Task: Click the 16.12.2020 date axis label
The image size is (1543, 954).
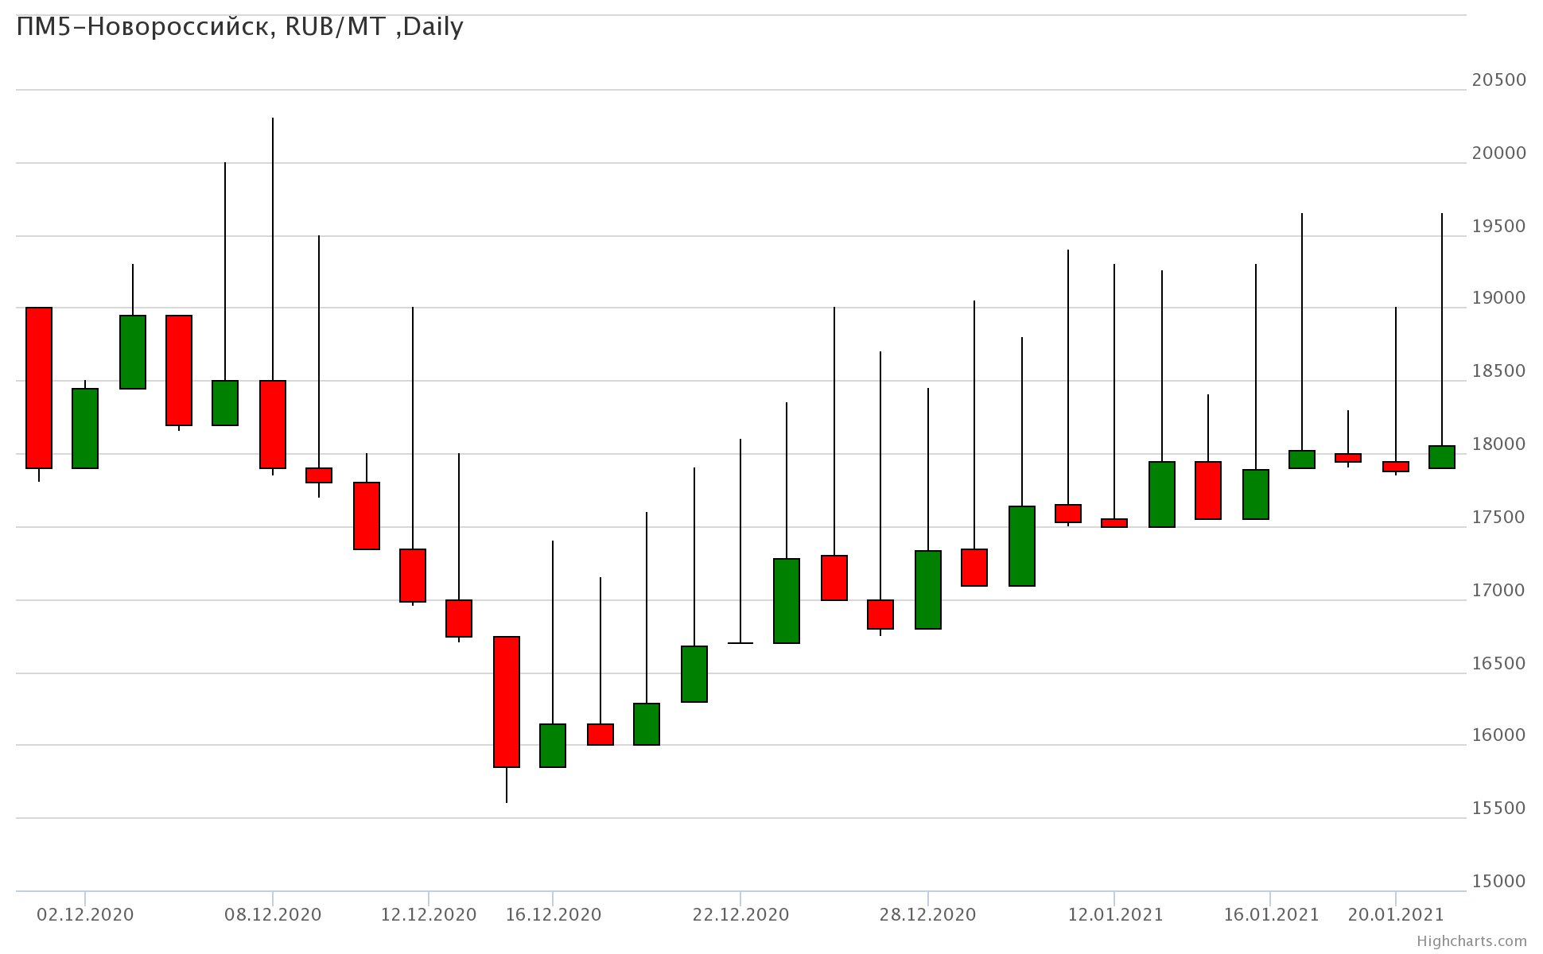Action: coord(554,914)
